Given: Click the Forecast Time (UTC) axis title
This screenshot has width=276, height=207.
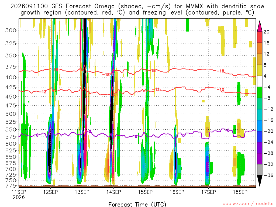Looking at the screenshot, I should click(x=137, y=204).
